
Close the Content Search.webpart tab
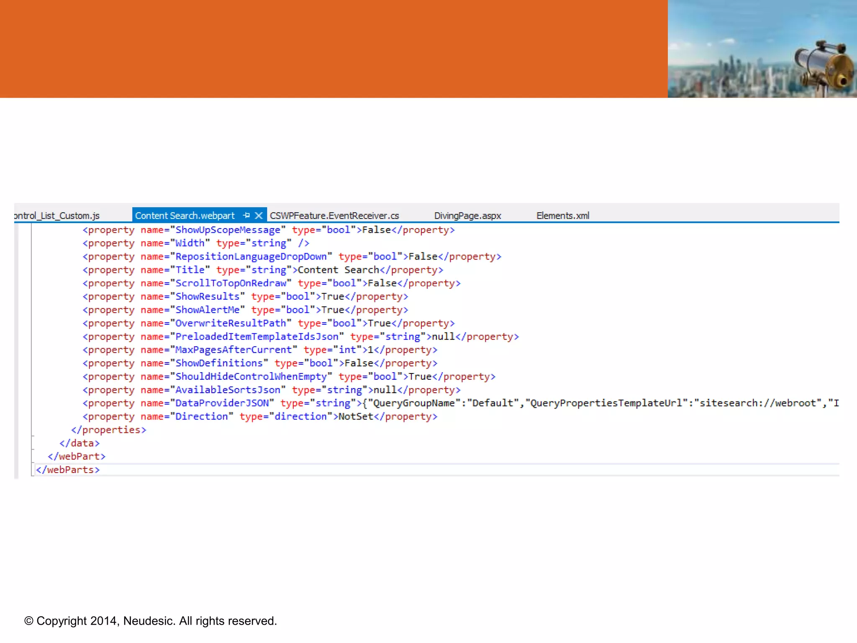coord(259,216)
